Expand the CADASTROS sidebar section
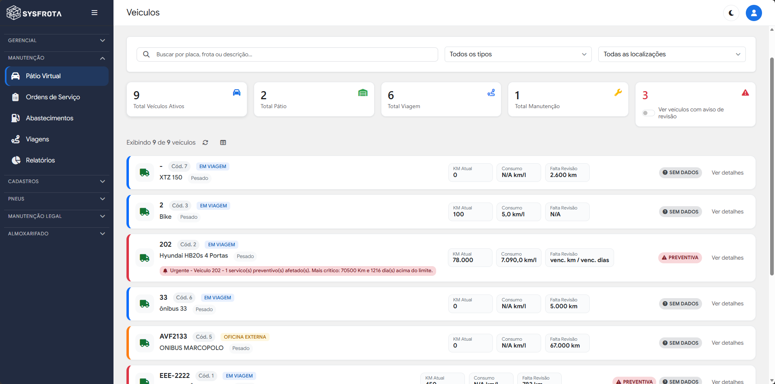 57,181
